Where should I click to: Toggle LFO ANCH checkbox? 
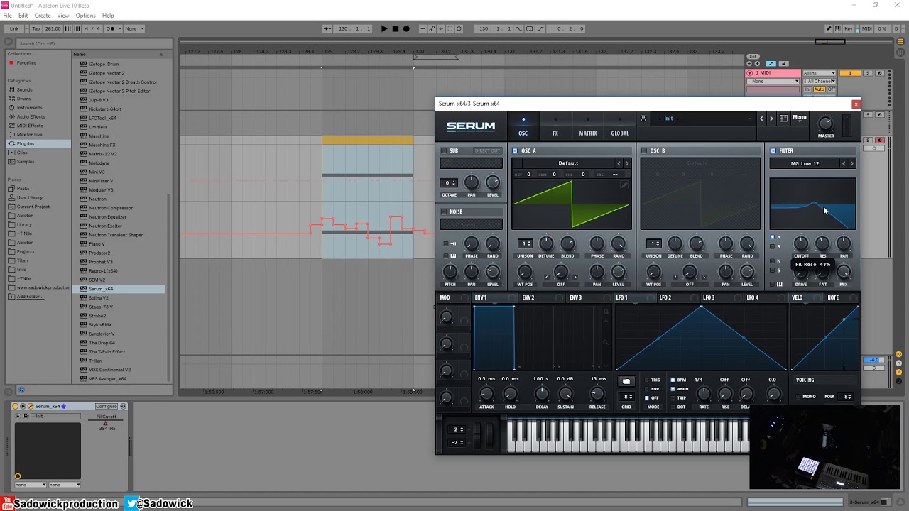point(673,389)
